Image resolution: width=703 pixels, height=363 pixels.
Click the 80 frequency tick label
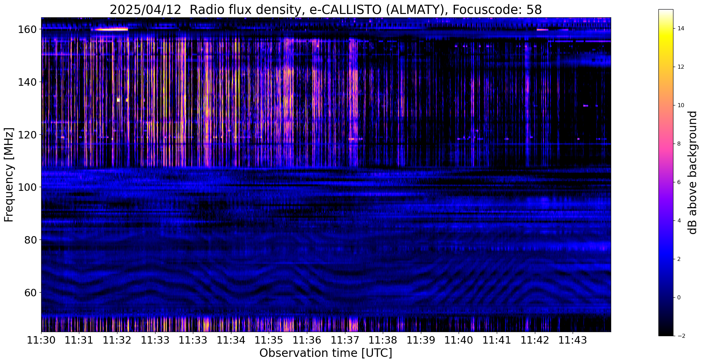tap(31, 240)
